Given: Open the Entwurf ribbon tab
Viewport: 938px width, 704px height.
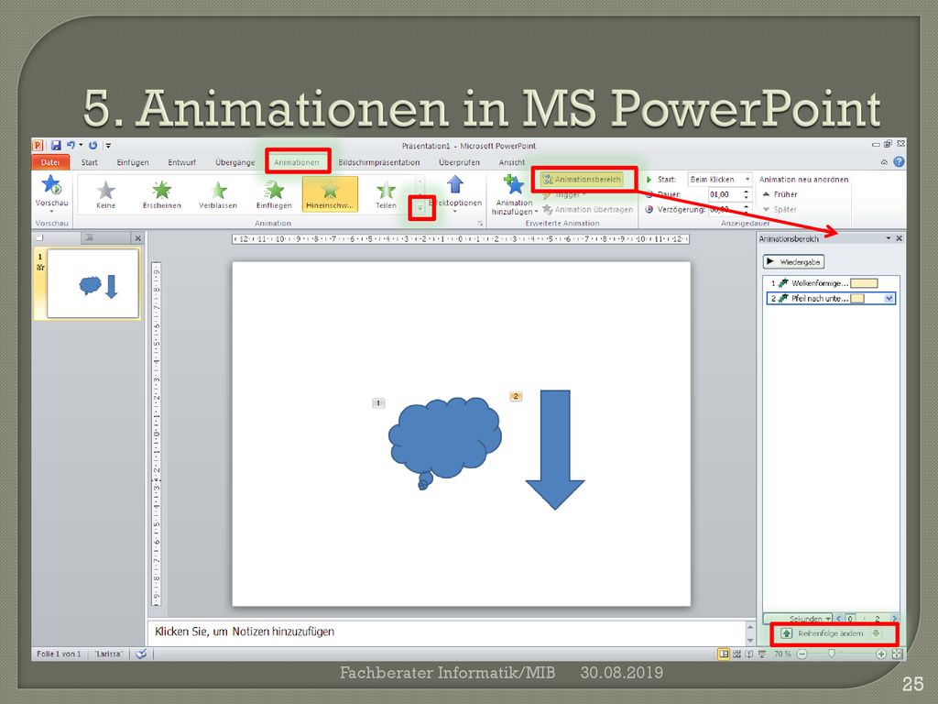Looking at the screenshot, I should point(182,162).
